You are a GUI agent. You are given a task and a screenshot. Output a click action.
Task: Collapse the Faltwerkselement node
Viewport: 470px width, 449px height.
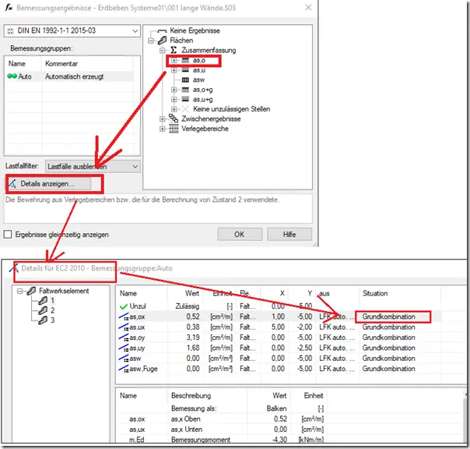tap(19, 291)
